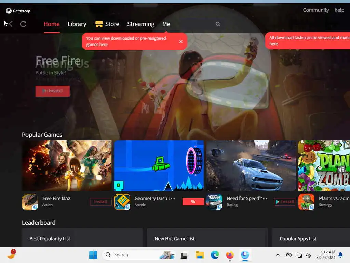
Task: Open the Streaming tab
Action: (140, 24)
